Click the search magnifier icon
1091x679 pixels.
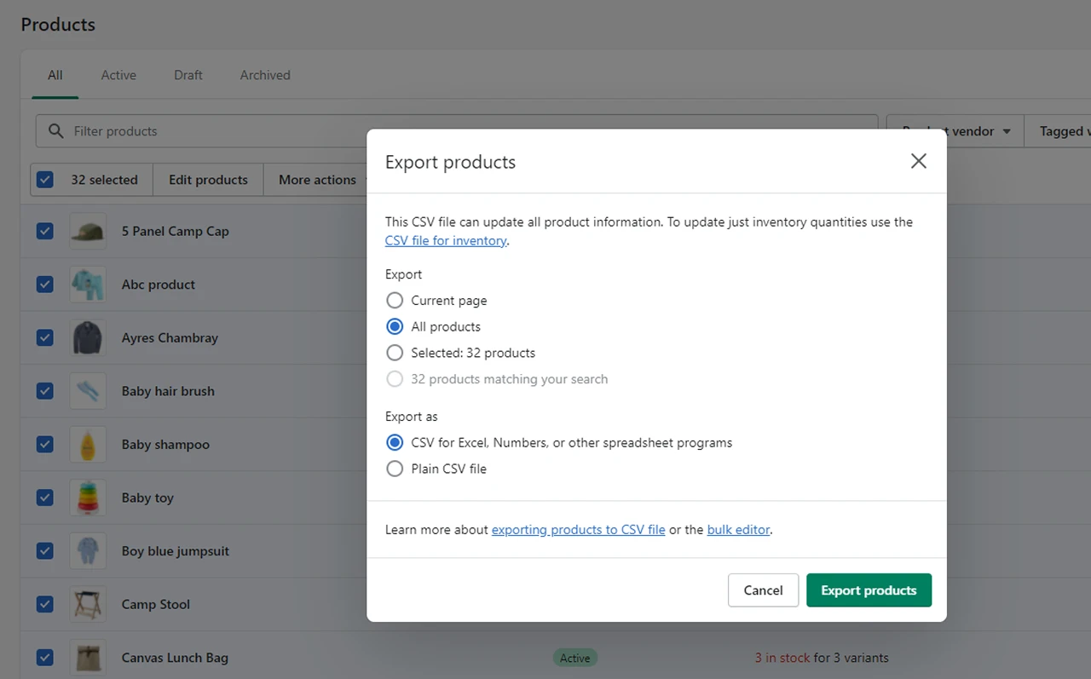tap(56, 131)
